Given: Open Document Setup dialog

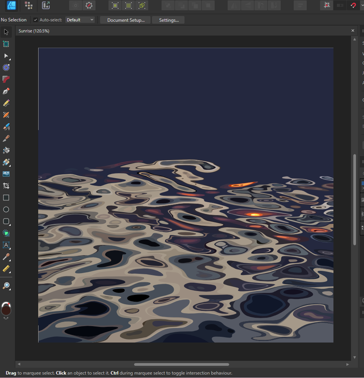Looking at the screenshot, I should coord(126,20).
